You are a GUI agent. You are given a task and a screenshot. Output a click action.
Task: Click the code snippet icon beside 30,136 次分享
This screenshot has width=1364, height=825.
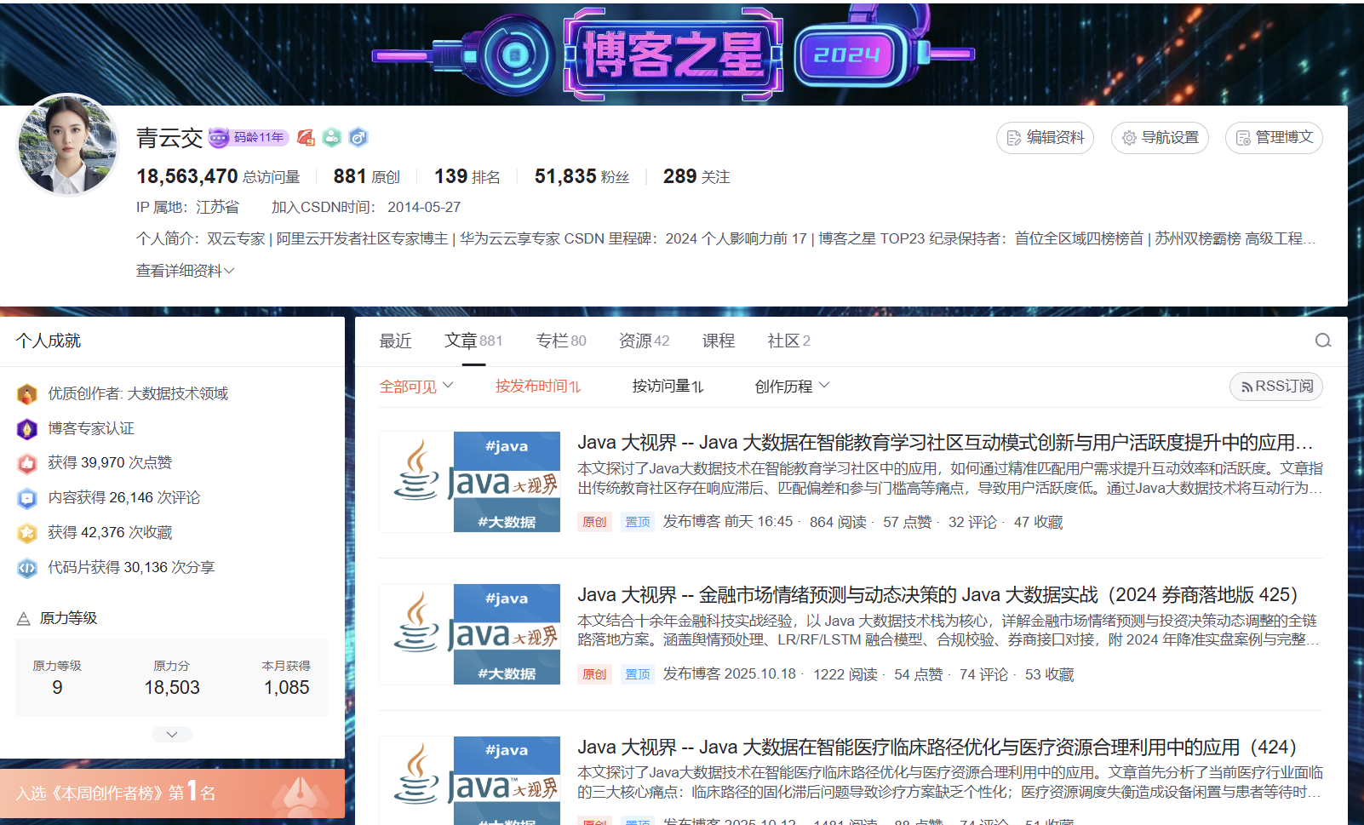pyautogui.click(x=27, y=568)
